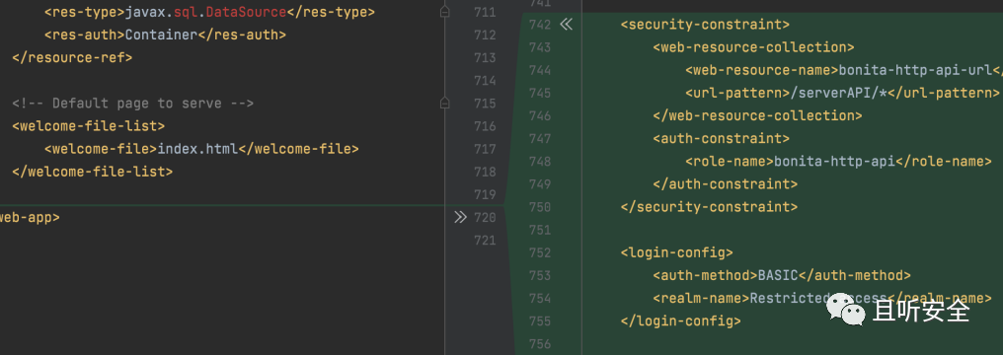Click the res-type javax.sql.DataSource line
Screen dimensions: 1003x355
[x=210, y=12]
